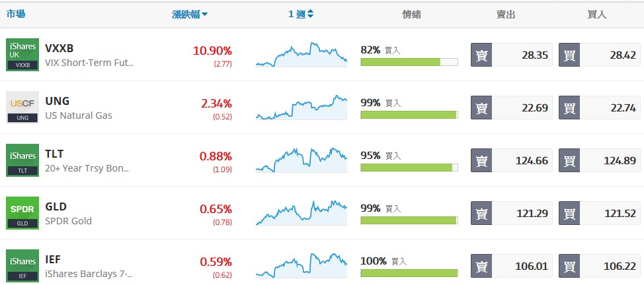Sort by 漲跌幅 column dropdown
The height and width of the screenshot is (285, 644).
(x=190, y=15)
